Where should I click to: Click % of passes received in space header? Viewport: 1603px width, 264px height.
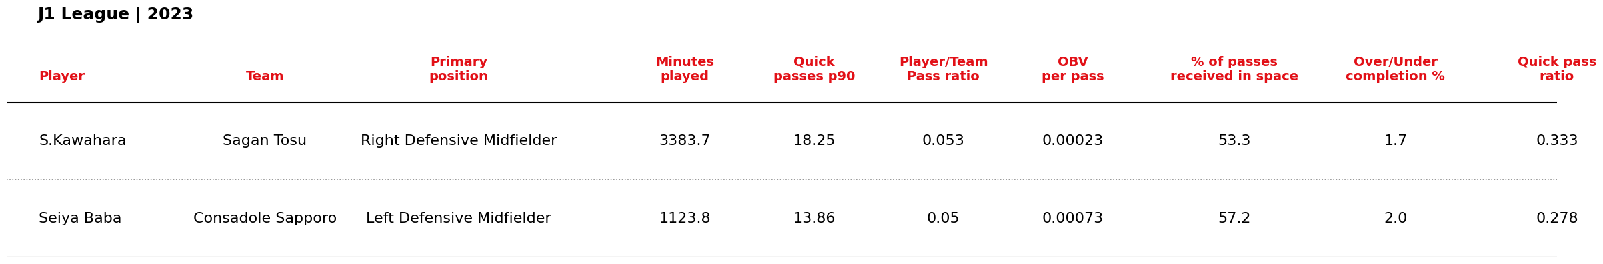1234,69
